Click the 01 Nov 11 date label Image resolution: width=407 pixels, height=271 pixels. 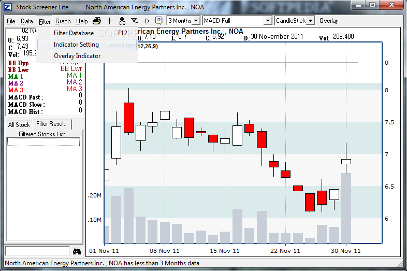(104, 251)
